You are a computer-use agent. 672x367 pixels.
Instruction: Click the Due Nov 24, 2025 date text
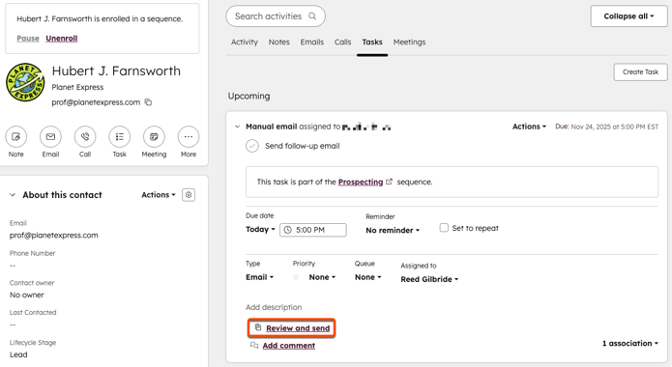(x=607, y=127)
